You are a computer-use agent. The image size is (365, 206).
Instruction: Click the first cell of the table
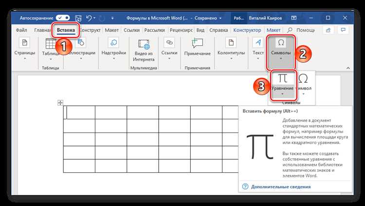tap(79, 112)
